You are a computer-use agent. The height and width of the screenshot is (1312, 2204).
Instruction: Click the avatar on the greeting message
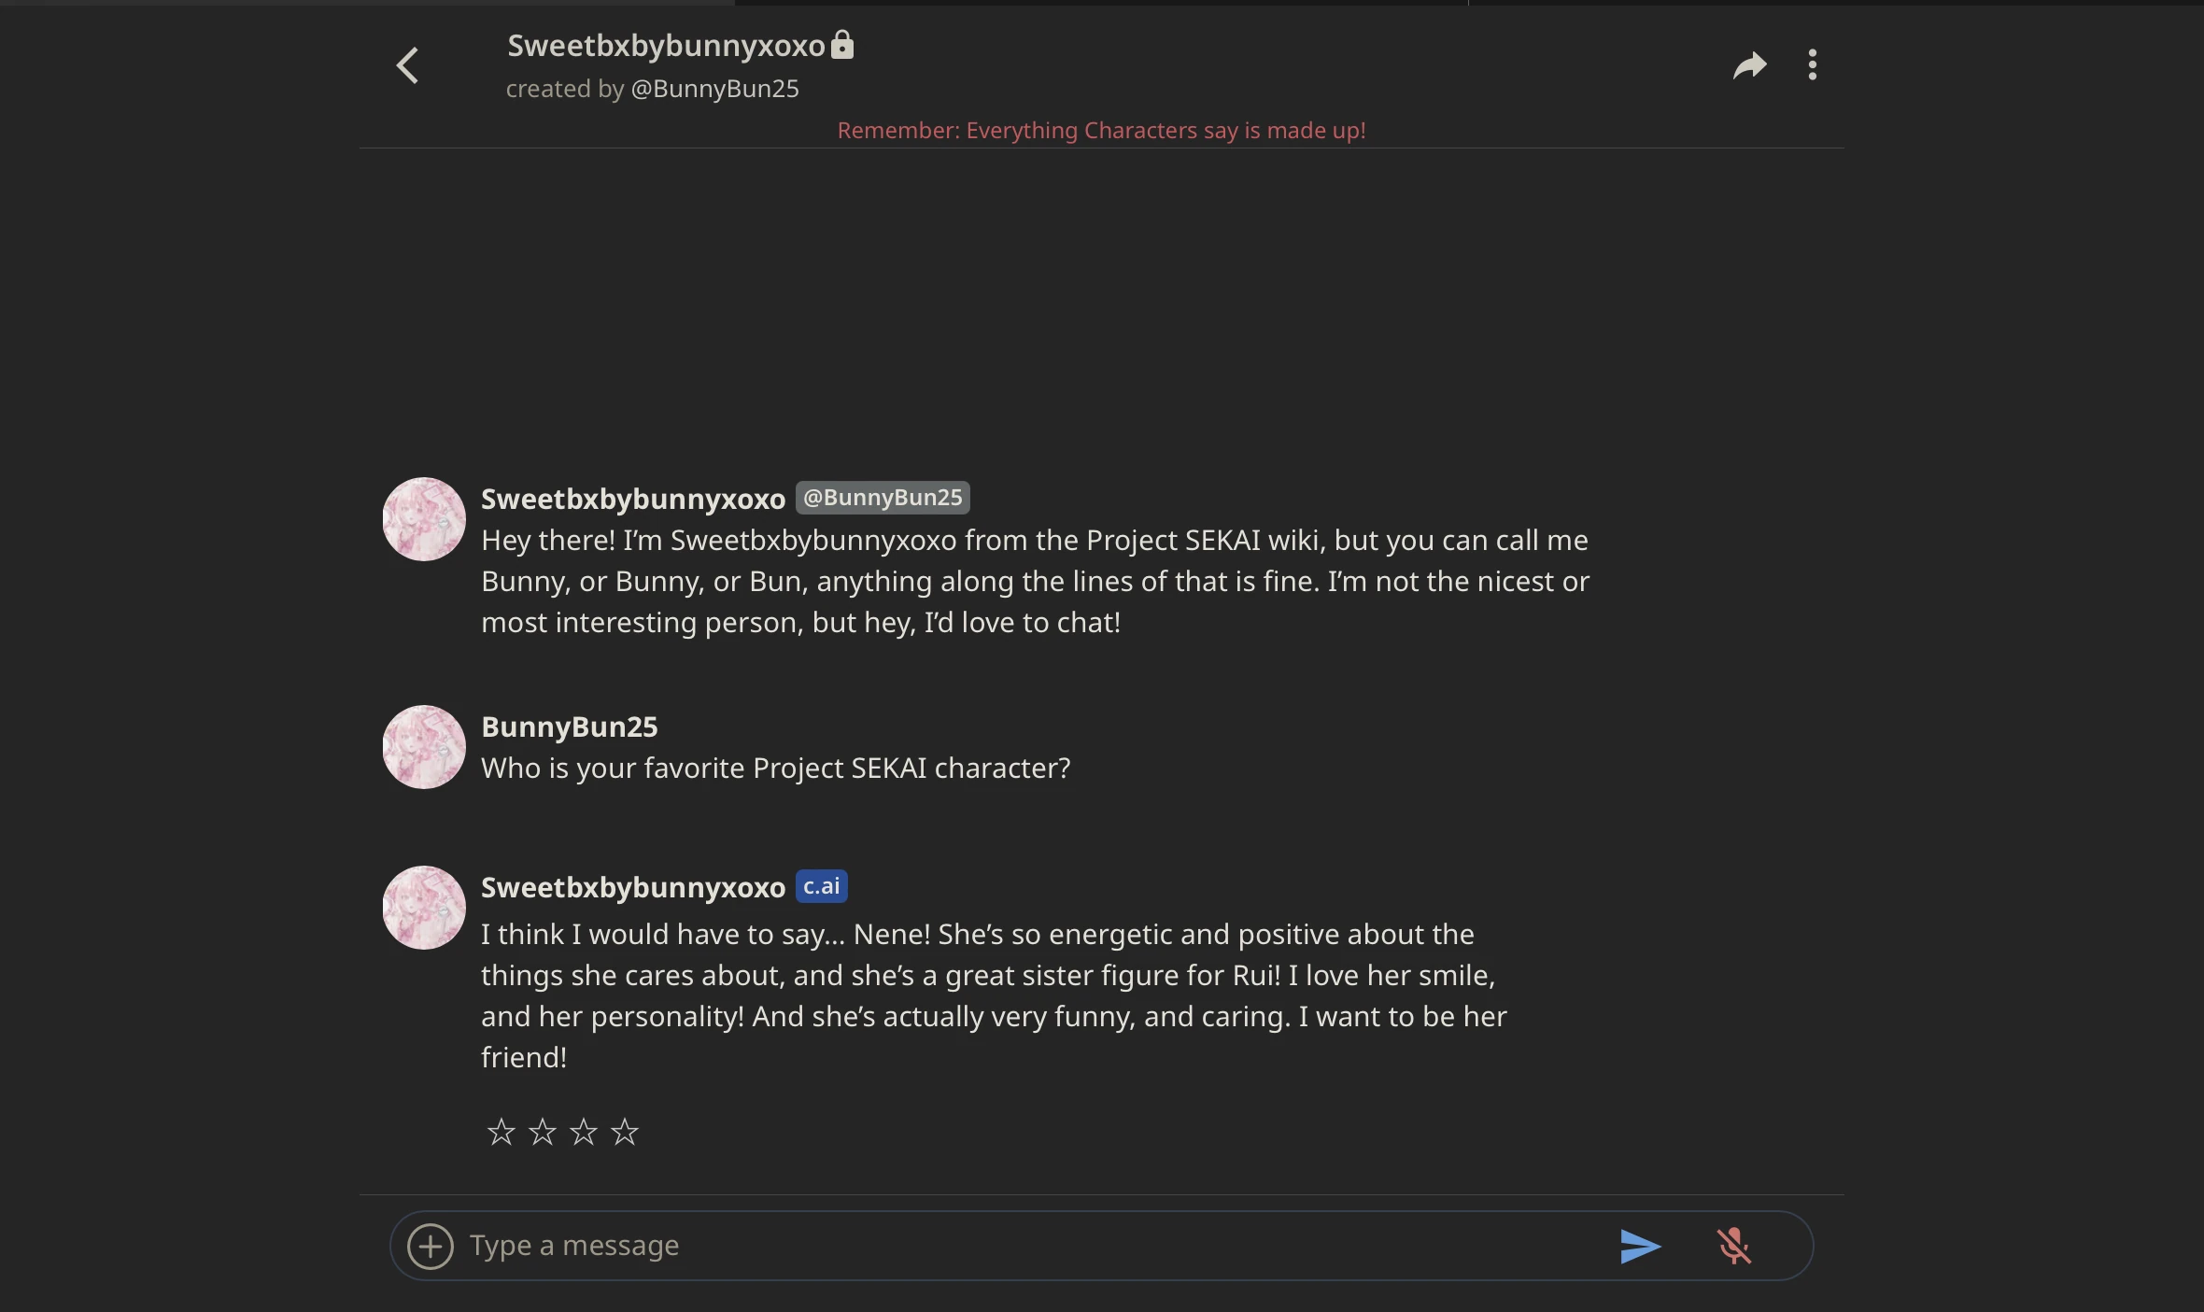click(x=424, y=519)
